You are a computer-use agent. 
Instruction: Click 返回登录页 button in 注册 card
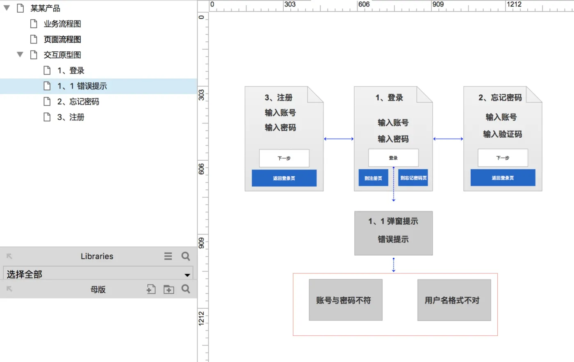[x=284, y=178]
